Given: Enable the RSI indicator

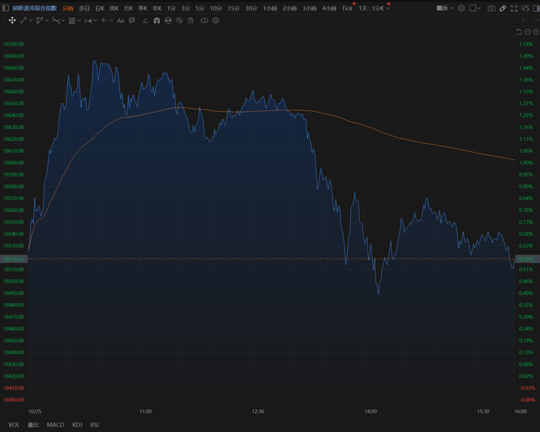Looking at the screenshot, I should (x=95, y=425).
